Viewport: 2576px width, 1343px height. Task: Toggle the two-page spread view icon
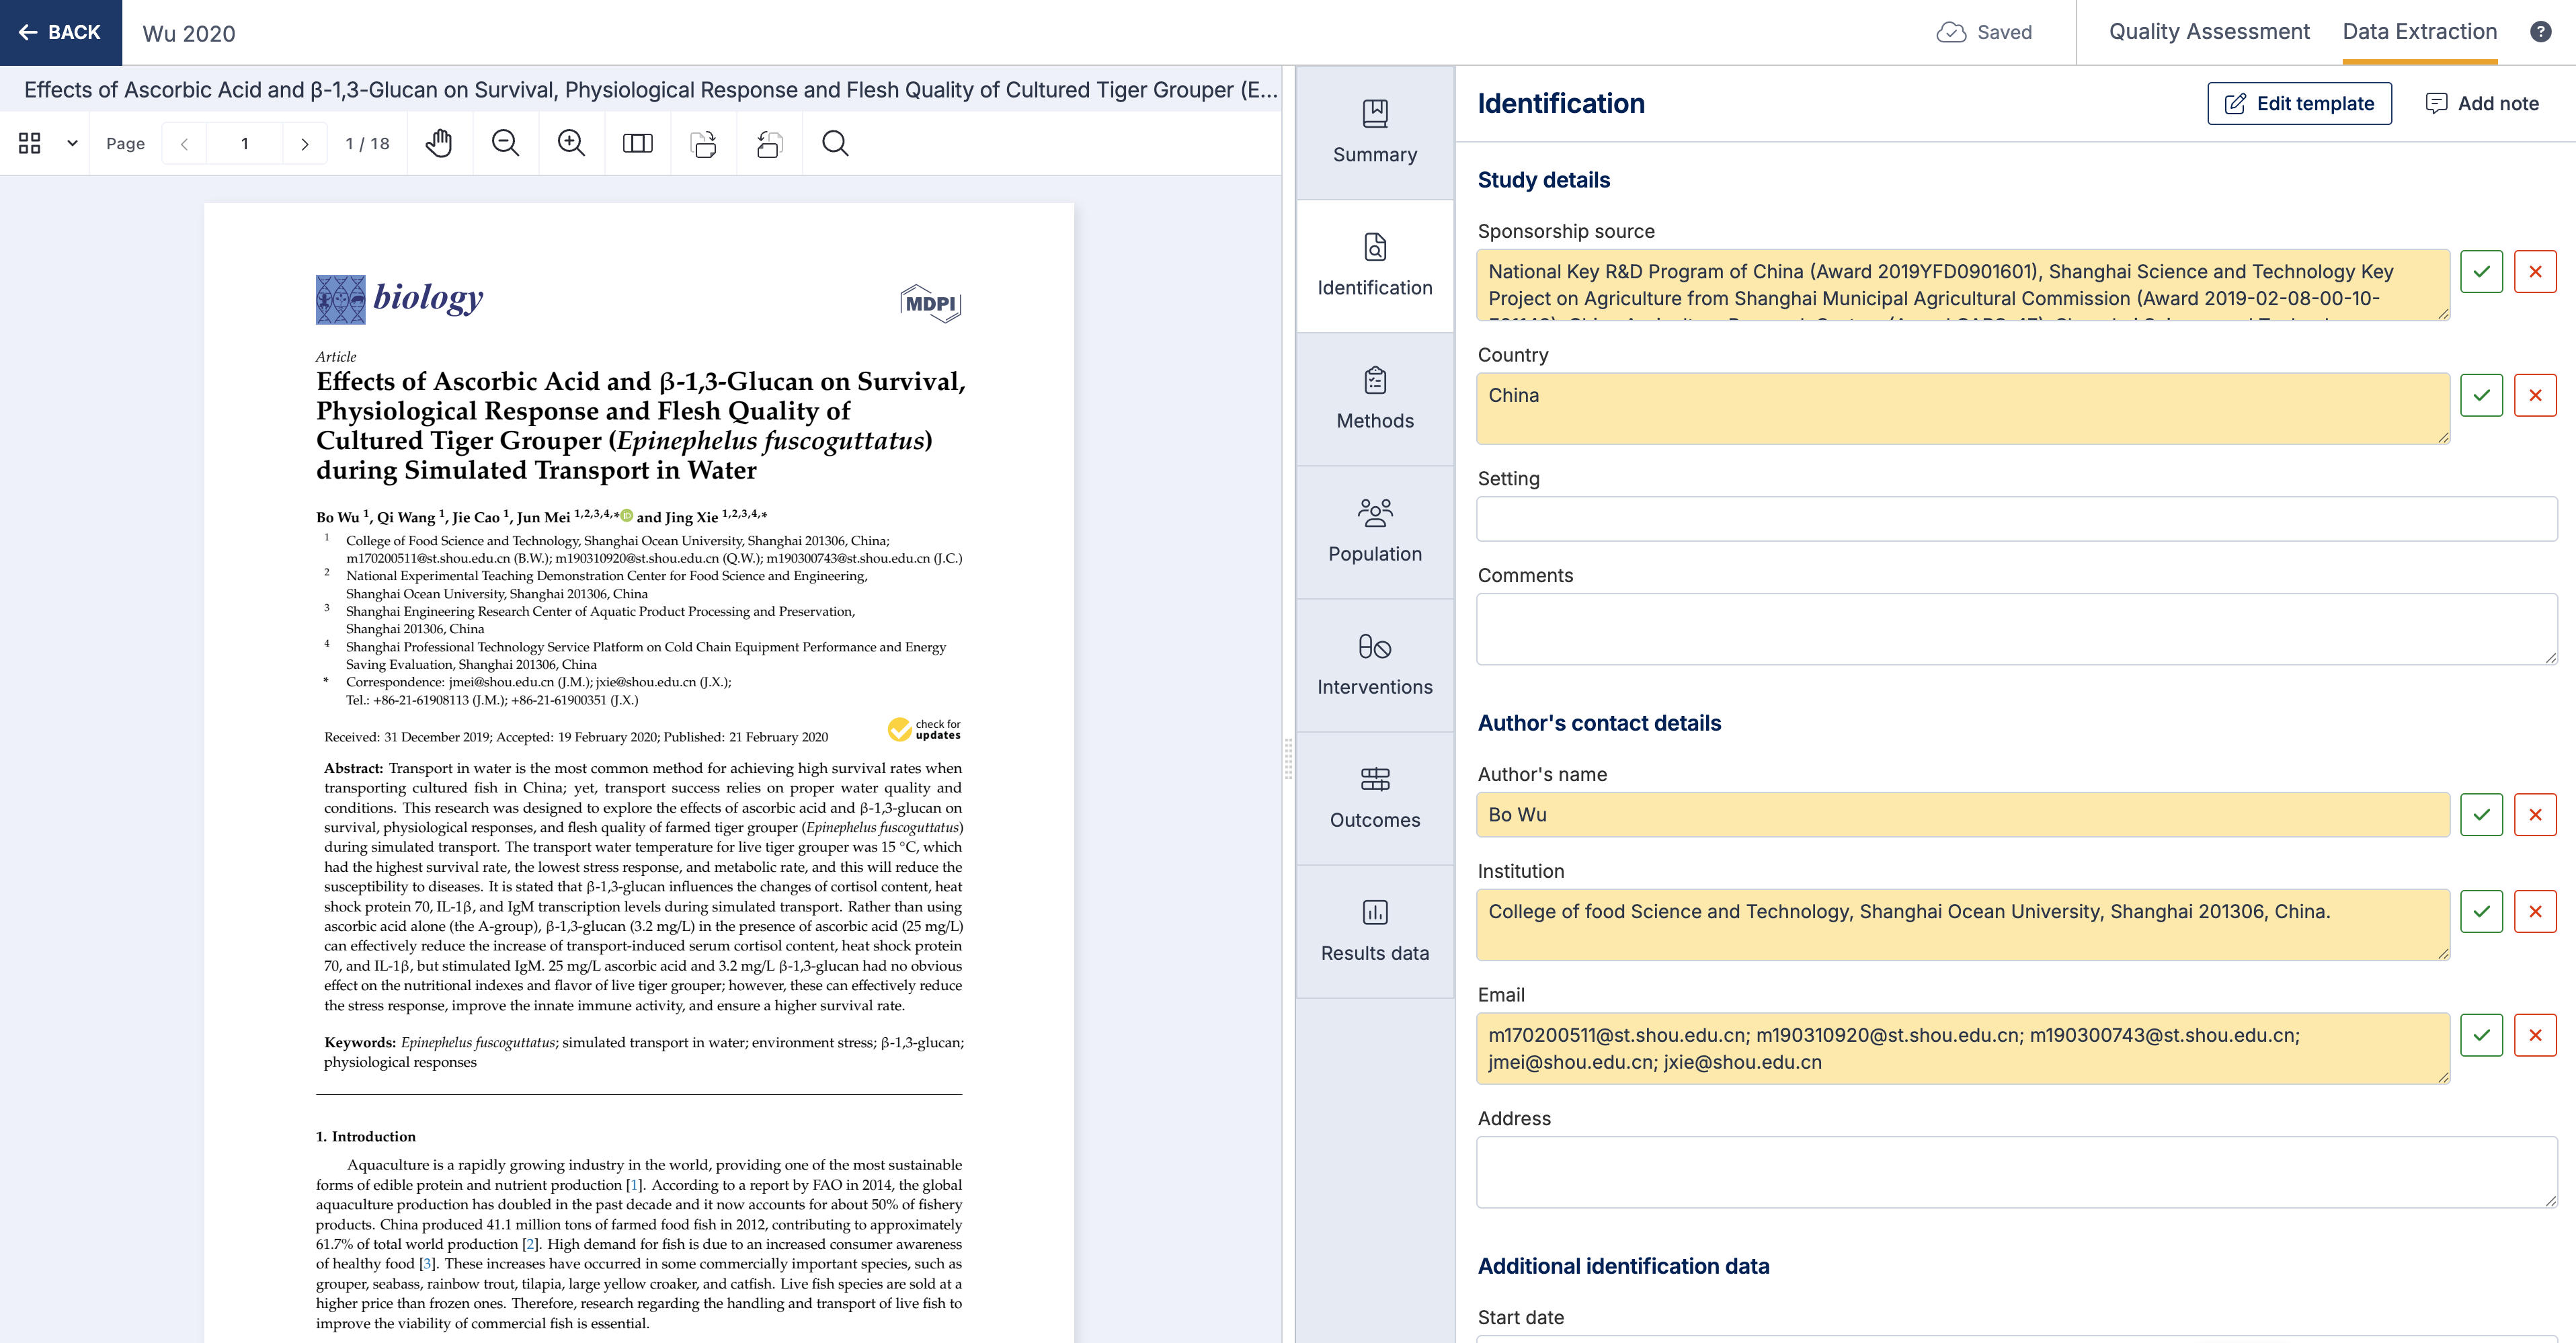pos(637,144)
